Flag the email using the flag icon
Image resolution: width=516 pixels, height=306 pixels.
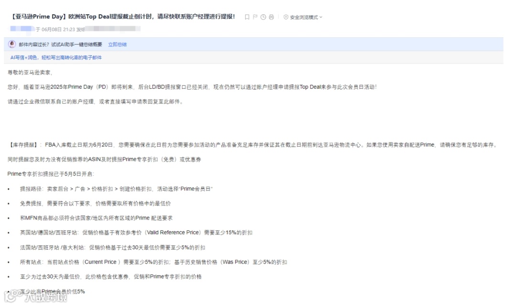point(255,17)
